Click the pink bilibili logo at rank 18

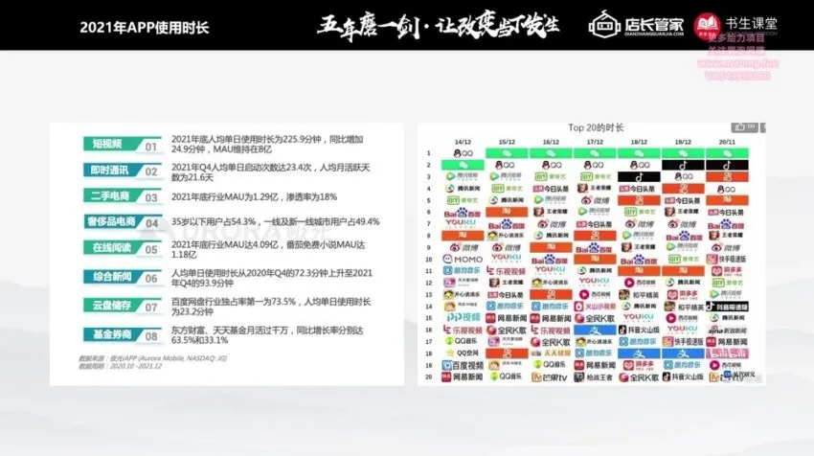[727, 353]
